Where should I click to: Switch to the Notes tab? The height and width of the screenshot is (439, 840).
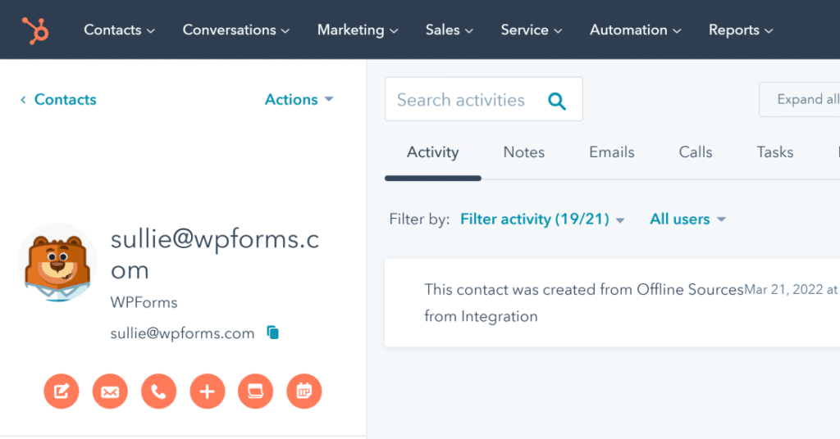[x=524, y=152]
